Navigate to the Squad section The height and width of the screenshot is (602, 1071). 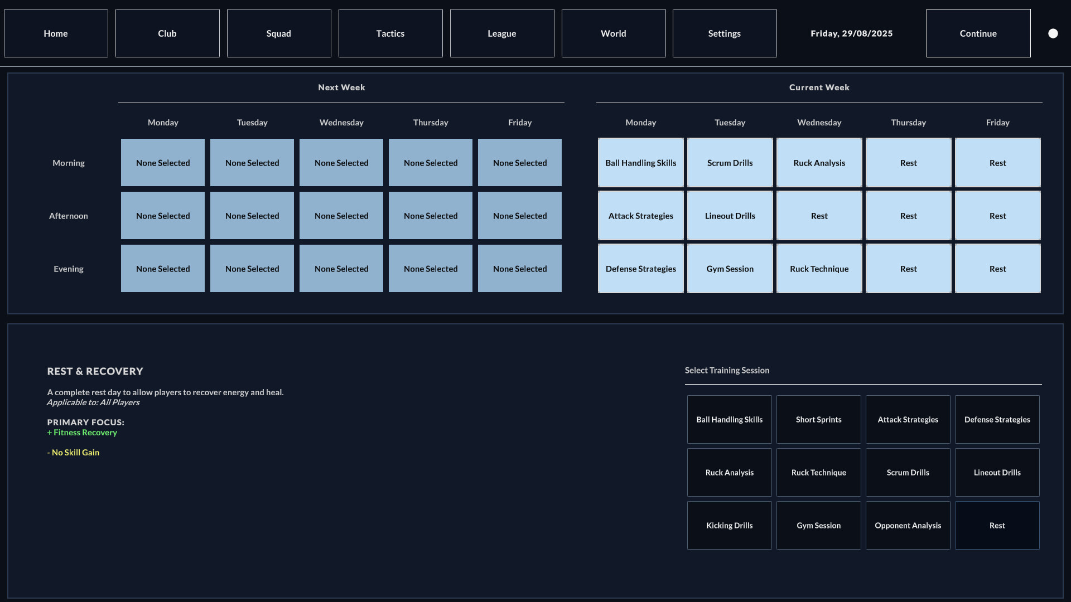(x=279, y=33)
